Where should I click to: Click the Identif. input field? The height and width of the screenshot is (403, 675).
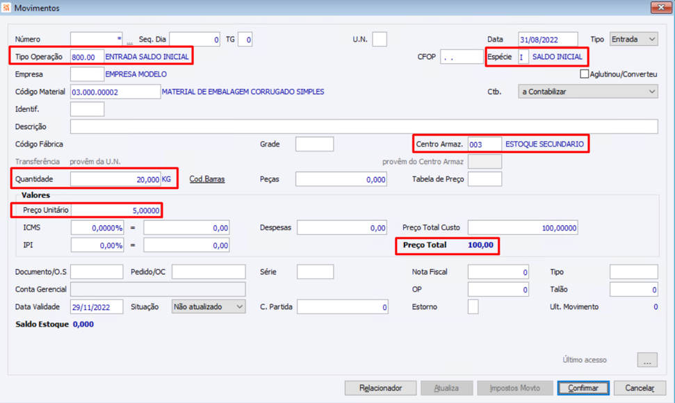pyautogui.click(x=88, y=109)
